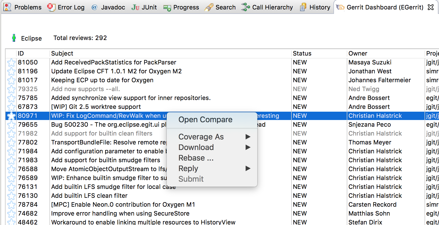Toggle star for review 81050
Viewport: 439px width, 225px height.
coord(11,62)
